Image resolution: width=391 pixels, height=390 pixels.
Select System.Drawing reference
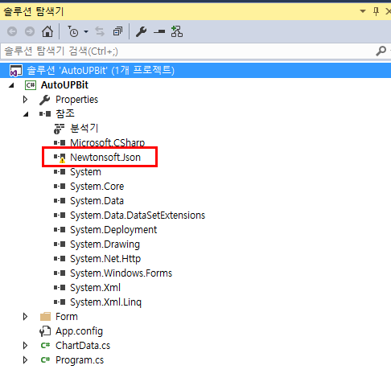[x=105, y=244]
